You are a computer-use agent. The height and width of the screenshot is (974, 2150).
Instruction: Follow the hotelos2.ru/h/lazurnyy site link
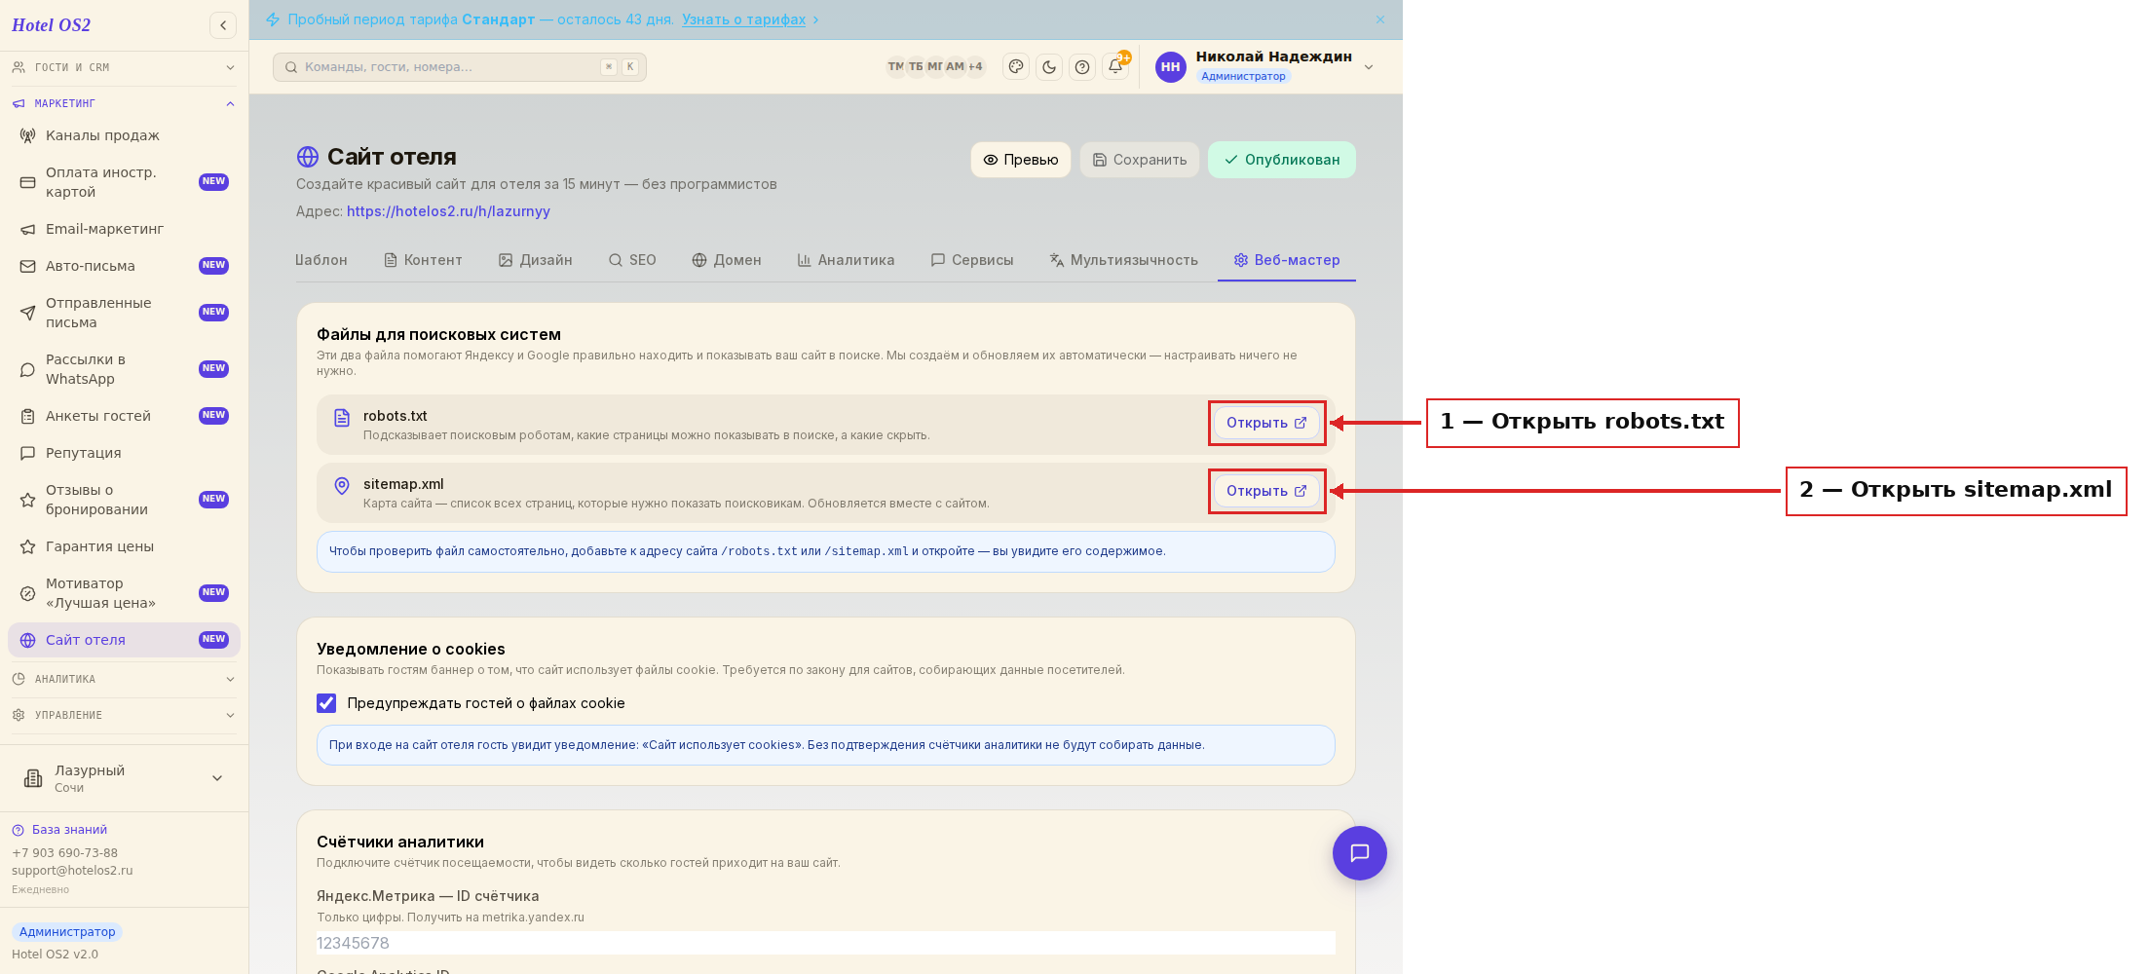click(x=448, y=211)
